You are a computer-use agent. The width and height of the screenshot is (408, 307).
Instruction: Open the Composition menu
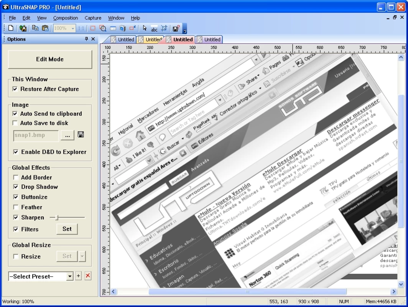66,18
